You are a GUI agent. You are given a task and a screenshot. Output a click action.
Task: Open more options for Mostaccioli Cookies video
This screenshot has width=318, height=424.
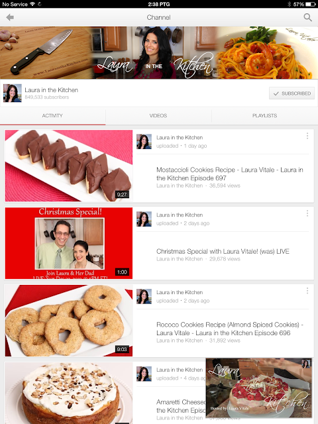[x=307, y=136]
